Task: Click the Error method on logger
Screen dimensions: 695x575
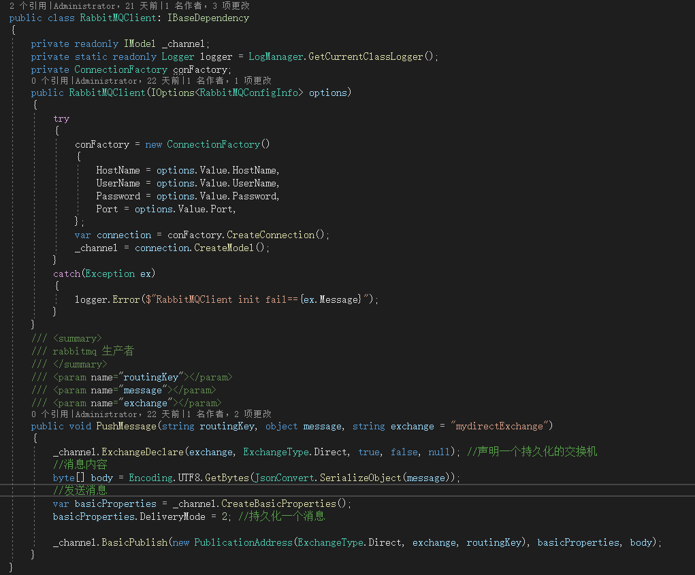Action: pyautogui.click(x=126, y=299)
